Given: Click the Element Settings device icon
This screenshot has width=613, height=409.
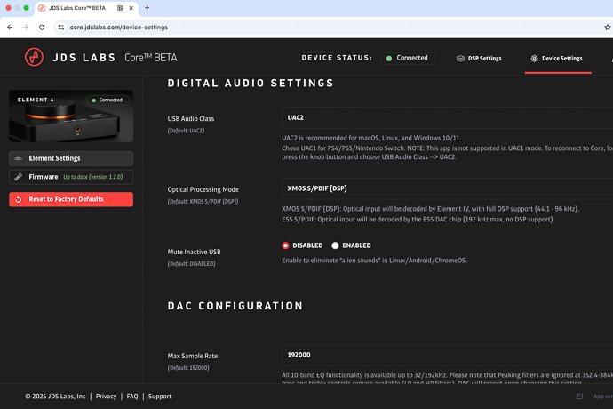Looking at the screenshot, I should click(x=19, y=158).
